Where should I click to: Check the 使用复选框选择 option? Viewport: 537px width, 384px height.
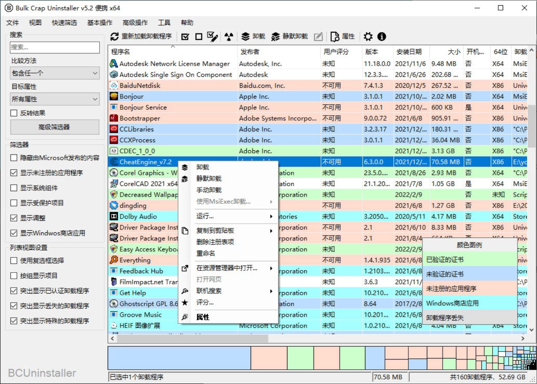coord(14,260)
